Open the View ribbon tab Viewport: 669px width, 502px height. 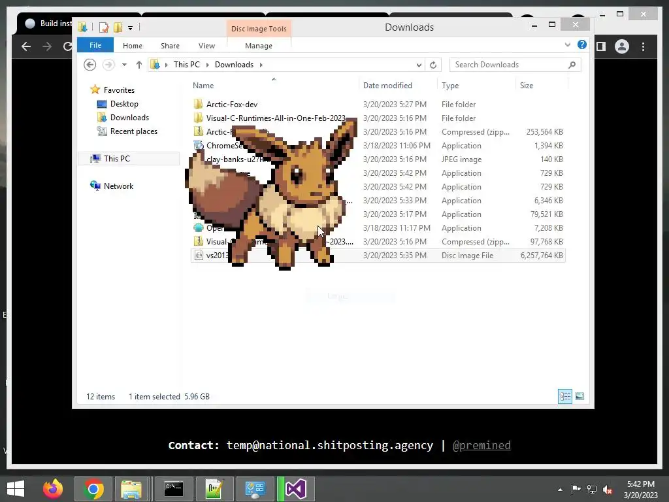206,46
